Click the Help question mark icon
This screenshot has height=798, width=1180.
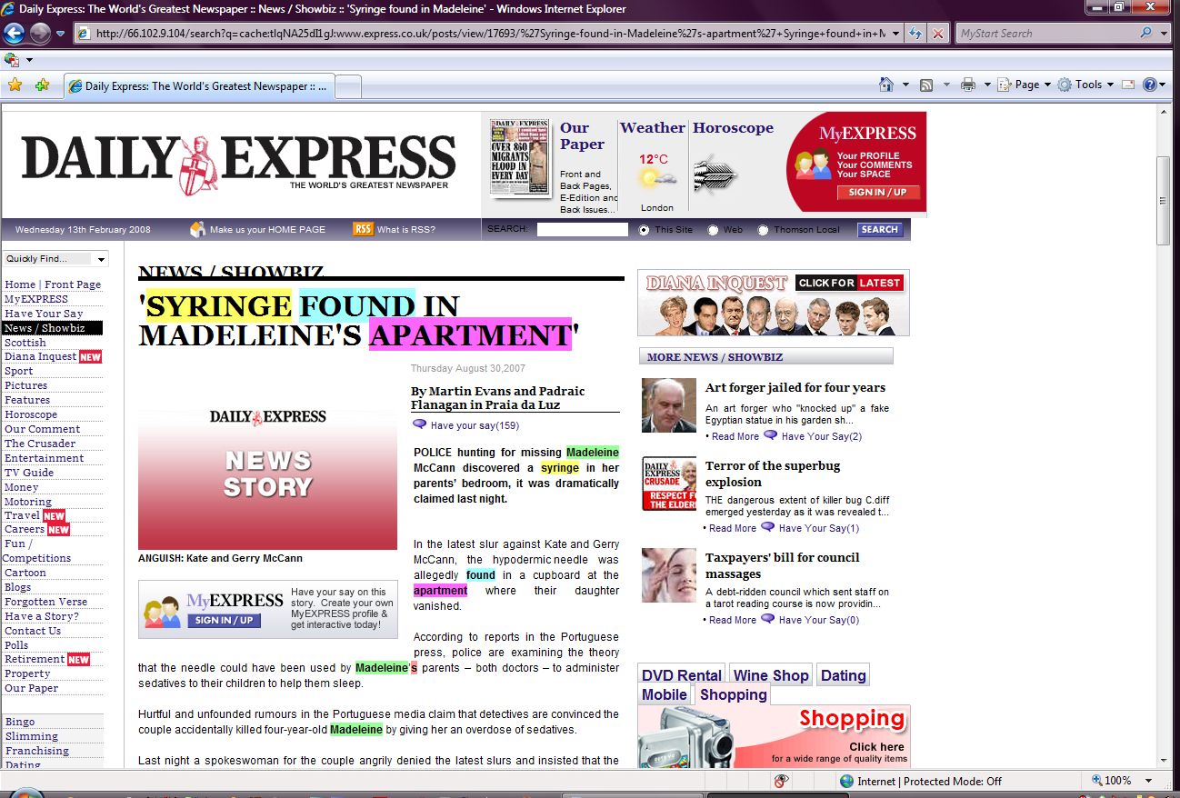(x=1150, y=85)
